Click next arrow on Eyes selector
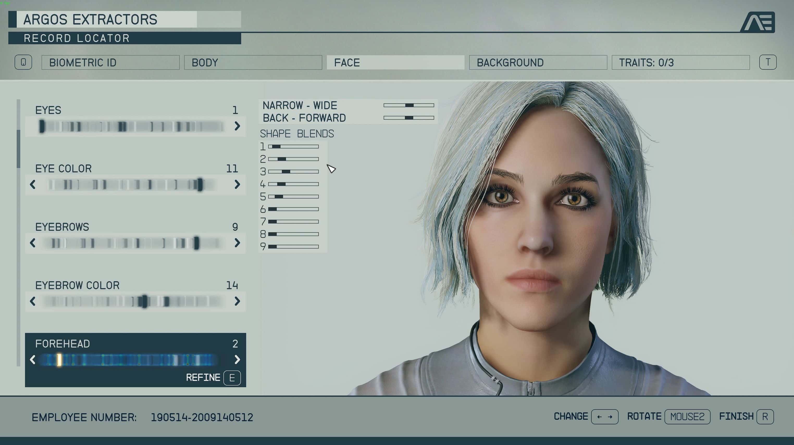 237,126
